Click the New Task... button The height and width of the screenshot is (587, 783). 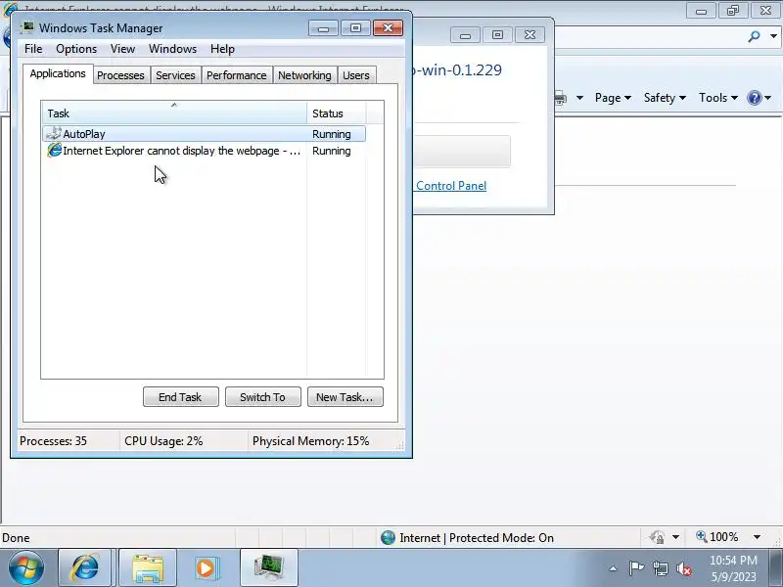click(x=345, y=397)
